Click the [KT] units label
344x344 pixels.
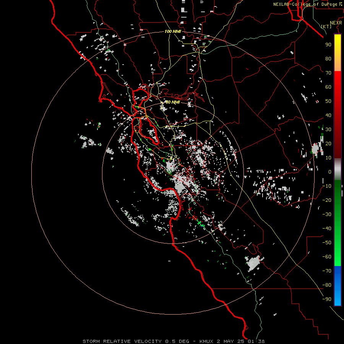(x=326, y=26)
